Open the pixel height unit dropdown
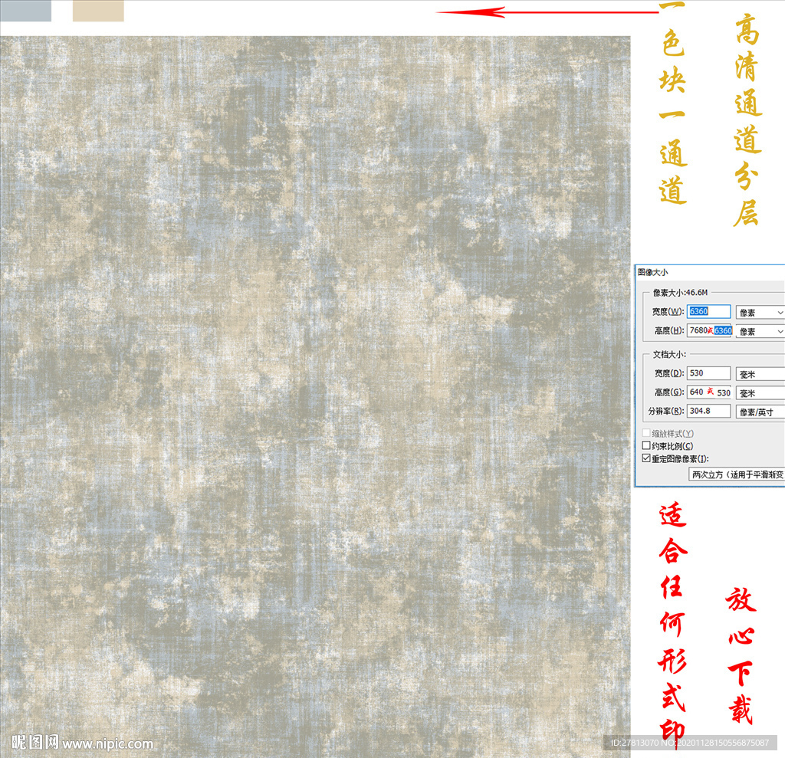This screenshot has height=758, width=785. [x=760, y=331]
